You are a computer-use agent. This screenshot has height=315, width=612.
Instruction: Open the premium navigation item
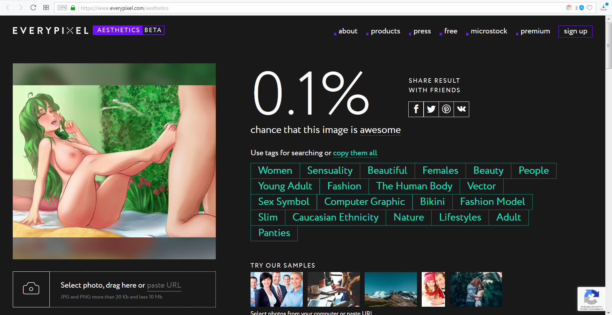coord(535,31)
